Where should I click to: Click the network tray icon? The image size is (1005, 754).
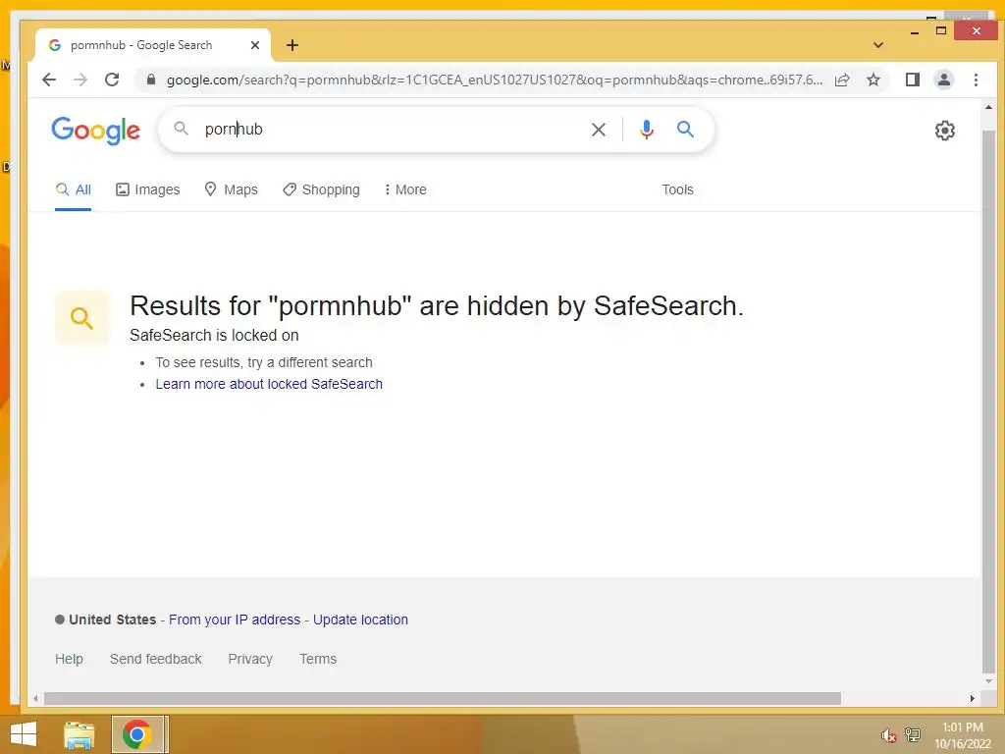(x=912, y=734)
